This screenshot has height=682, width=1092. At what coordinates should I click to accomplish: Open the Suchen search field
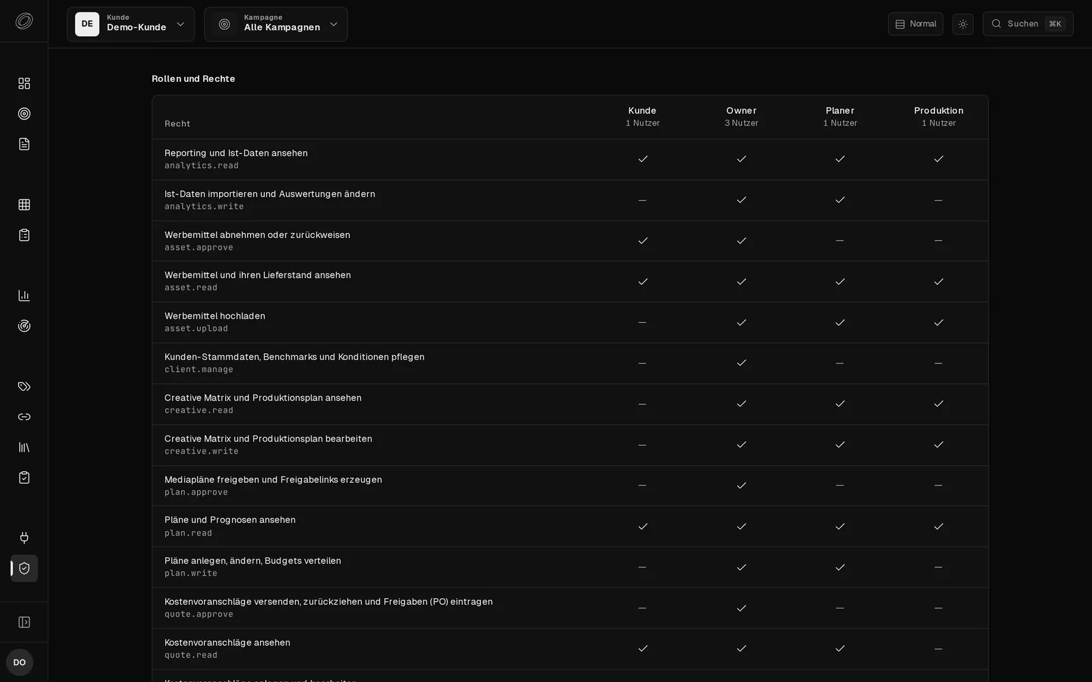click(1028, 24)
